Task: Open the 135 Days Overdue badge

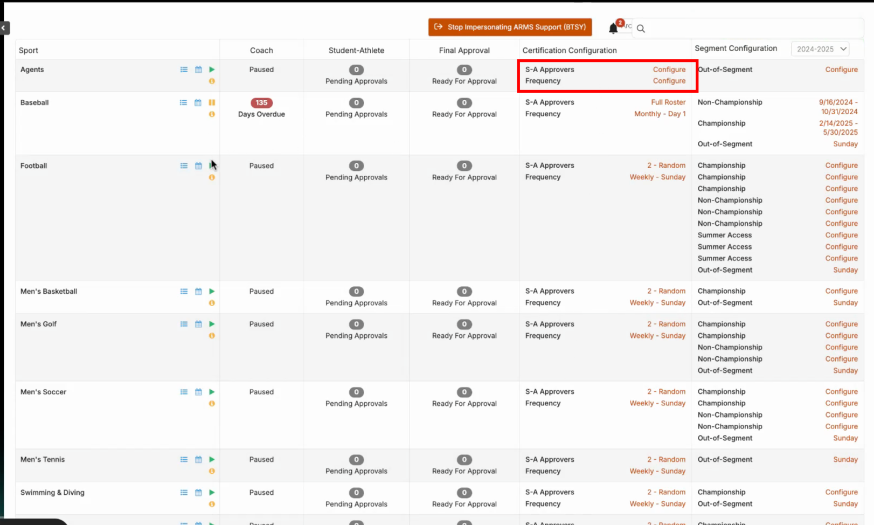Action: pyautogui.click(x=261, y=102)
